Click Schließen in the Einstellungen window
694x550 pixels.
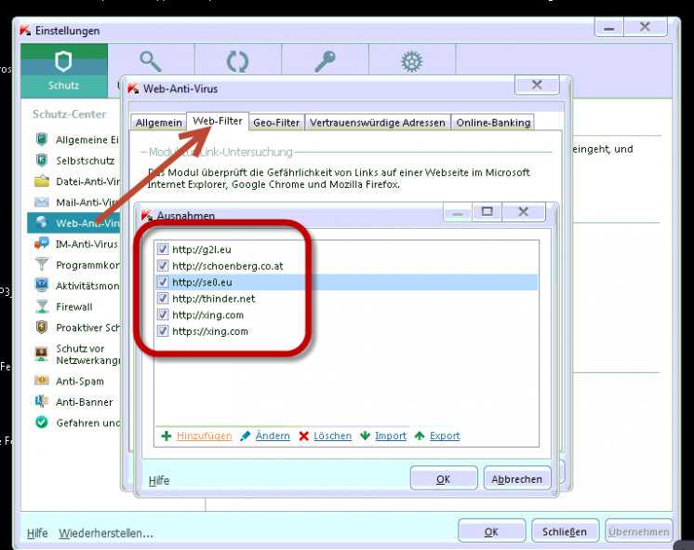(x=565, y=531)
